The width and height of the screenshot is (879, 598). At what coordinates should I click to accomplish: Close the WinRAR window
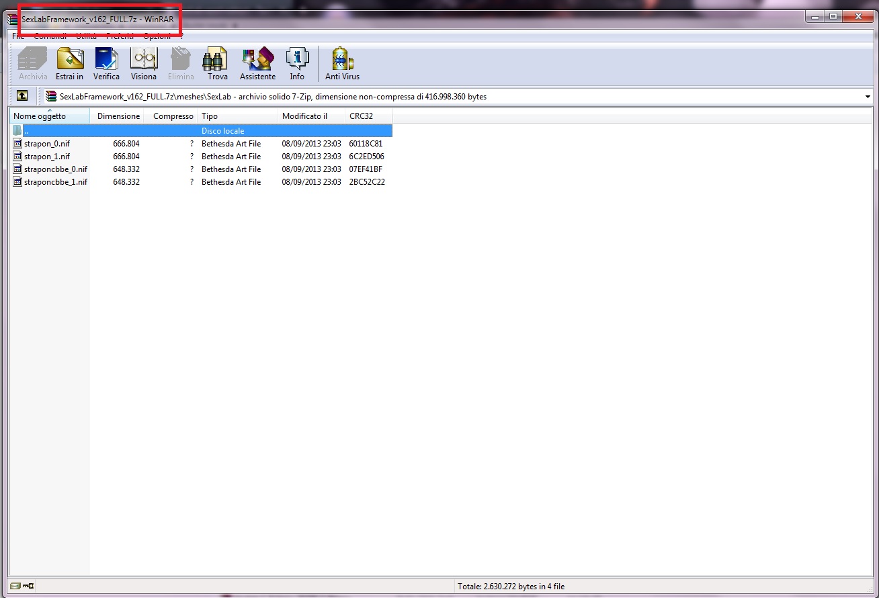(858, 17)
